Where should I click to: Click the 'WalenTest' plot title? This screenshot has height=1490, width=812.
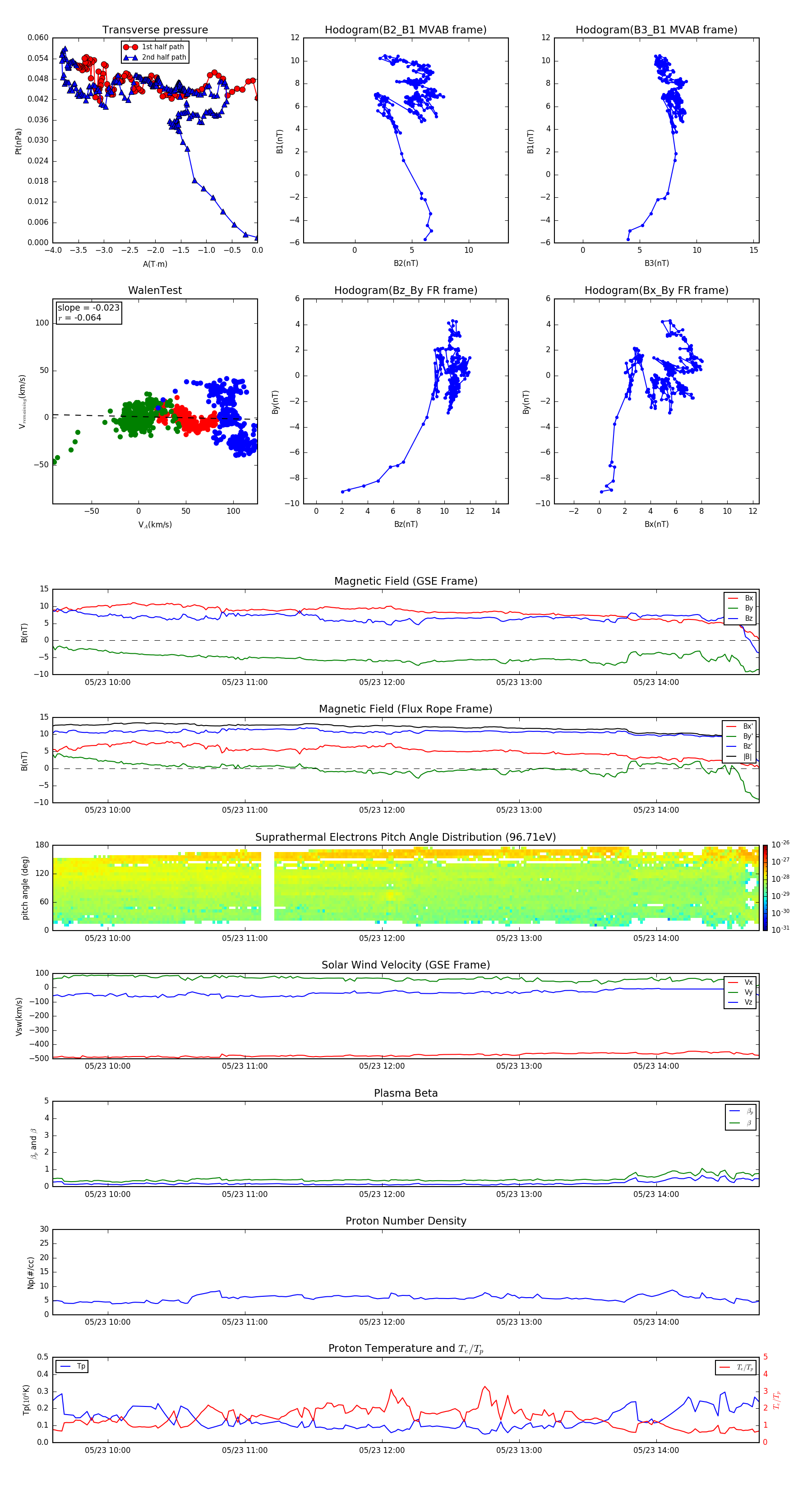pyautogui.click(x=155, y=290)
